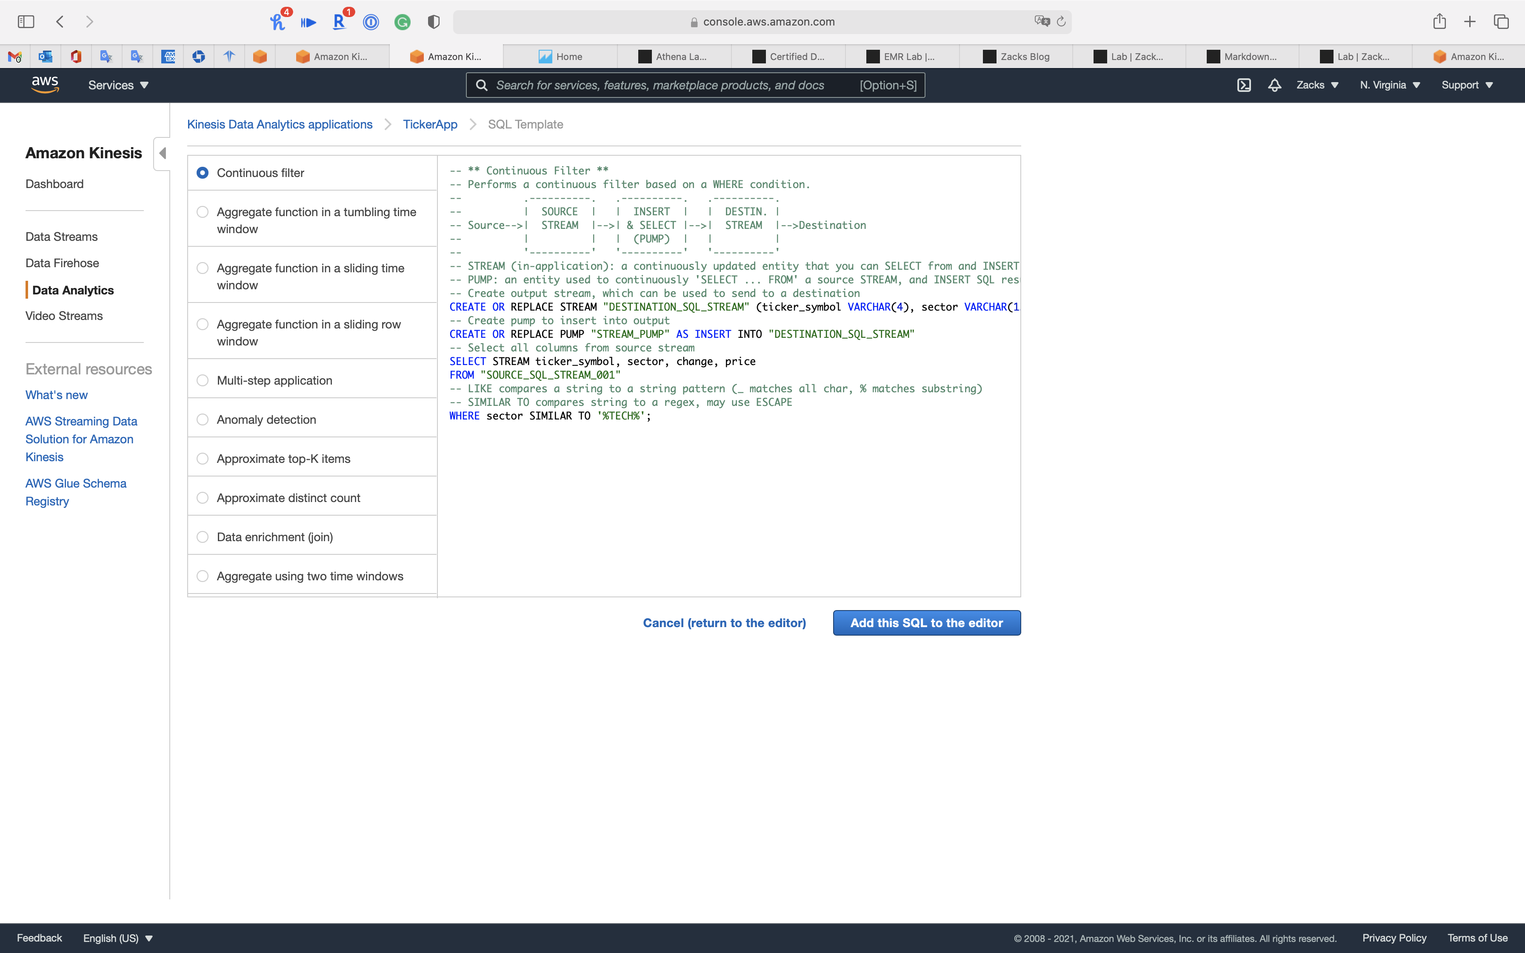The height and width of the screenshot is (953, 1525).
Task: Click Add this SQL to the editor
Action: click(926, 623)
